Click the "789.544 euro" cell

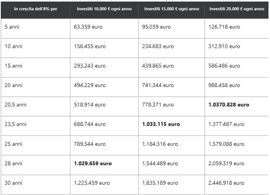click(x=90, y=144)
